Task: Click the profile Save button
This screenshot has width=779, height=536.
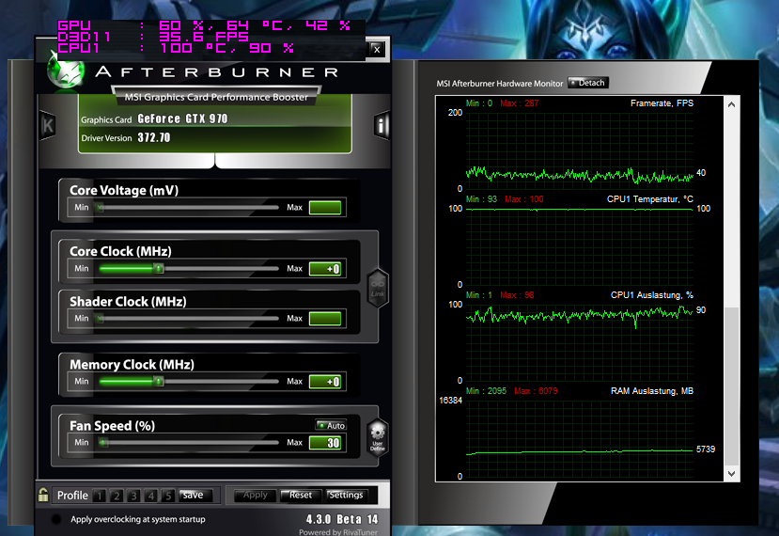Action: click(x=195, y=496)
